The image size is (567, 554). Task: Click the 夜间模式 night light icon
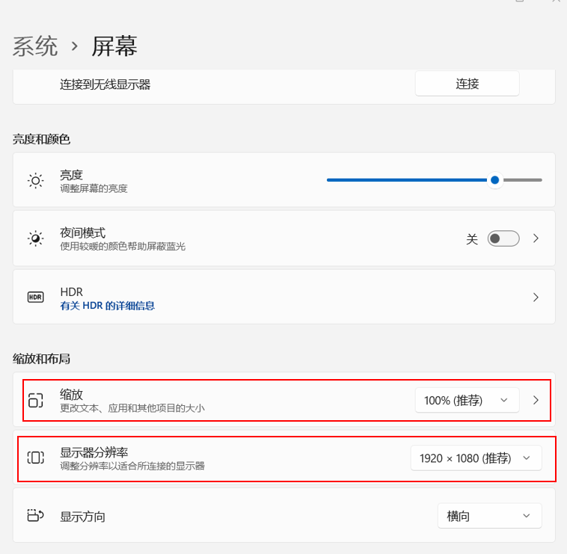(x=36, y=238)
